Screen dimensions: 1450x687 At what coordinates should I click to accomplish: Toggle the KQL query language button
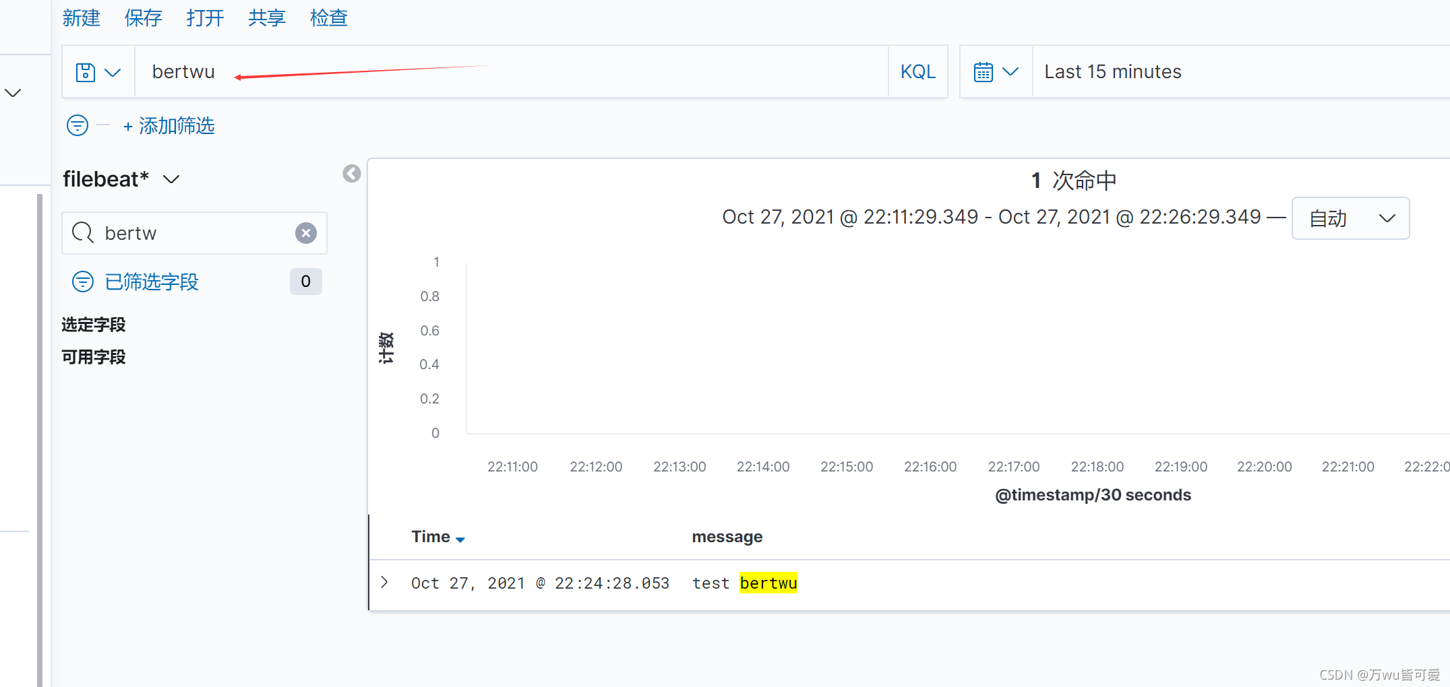[918, 72]
